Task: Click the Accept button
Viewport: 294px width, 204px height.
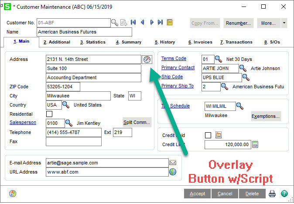Action: pos(198,194)
